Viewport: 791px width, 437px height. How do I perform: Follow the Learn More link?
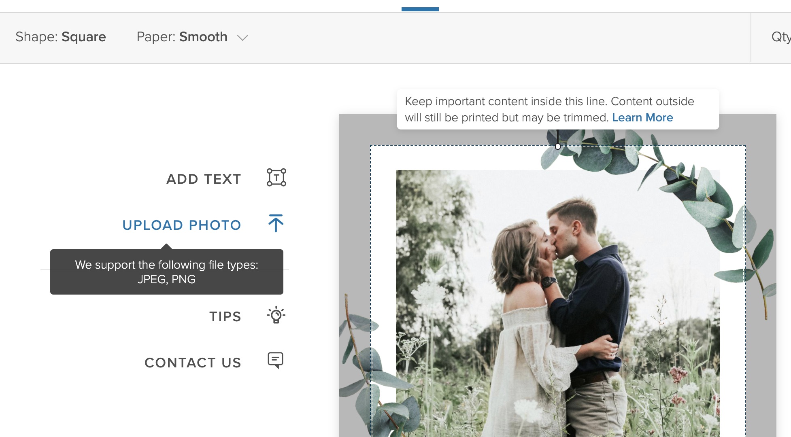click(642, 118)
